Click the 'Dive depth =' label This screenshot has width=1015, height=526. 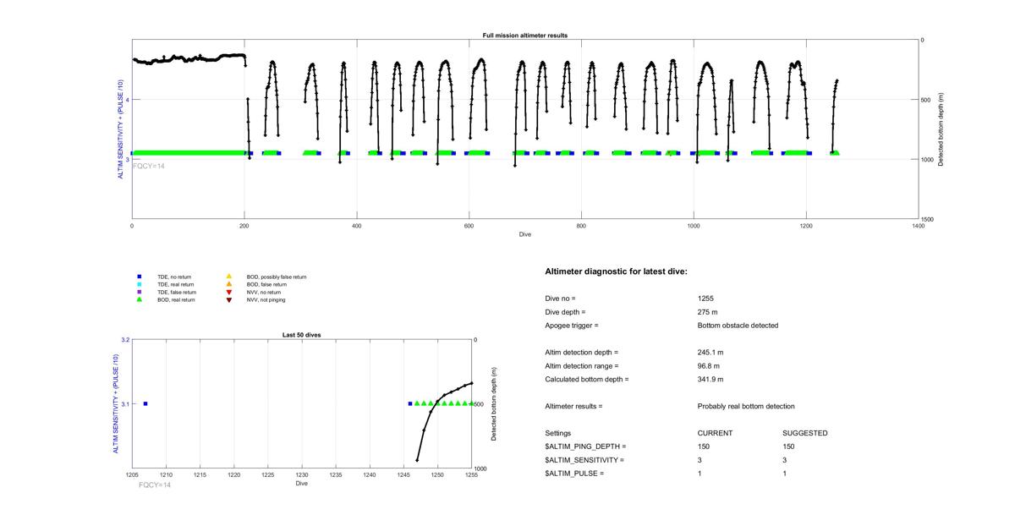point(566,312)
